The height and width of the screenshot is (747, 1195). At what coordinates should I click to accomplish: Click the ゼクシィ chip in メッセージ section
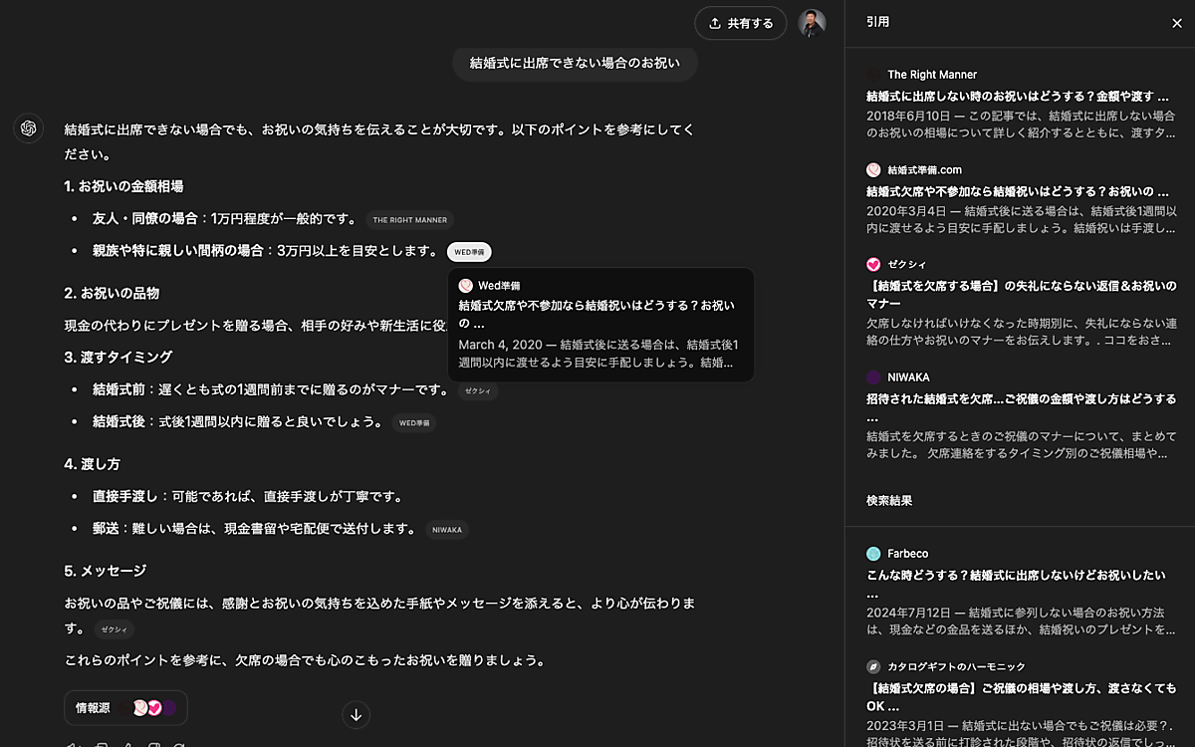coord(114,629)
